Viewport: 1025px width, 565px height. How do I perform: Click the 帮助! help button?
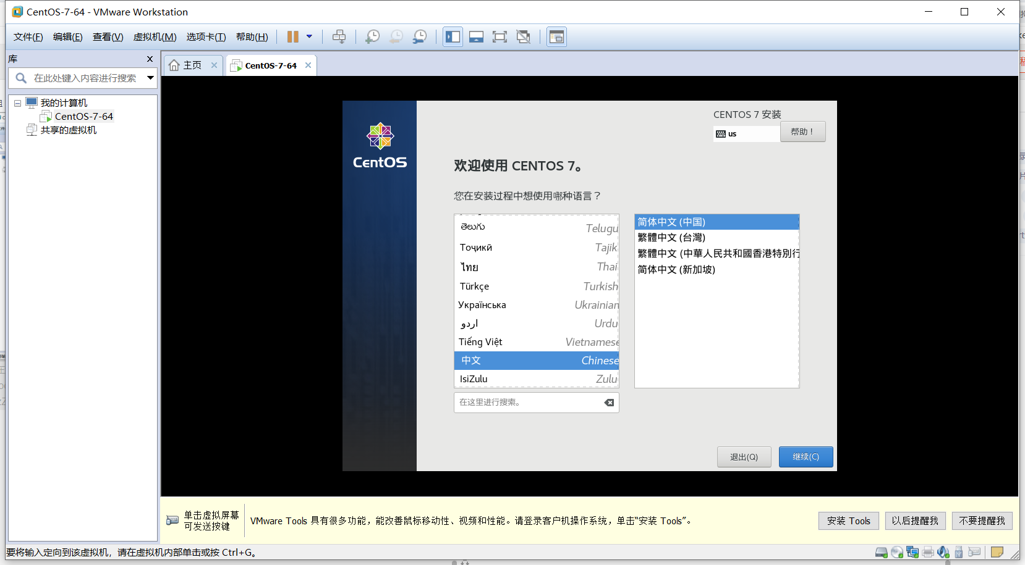pyautogui.click(x=802, y=132)
